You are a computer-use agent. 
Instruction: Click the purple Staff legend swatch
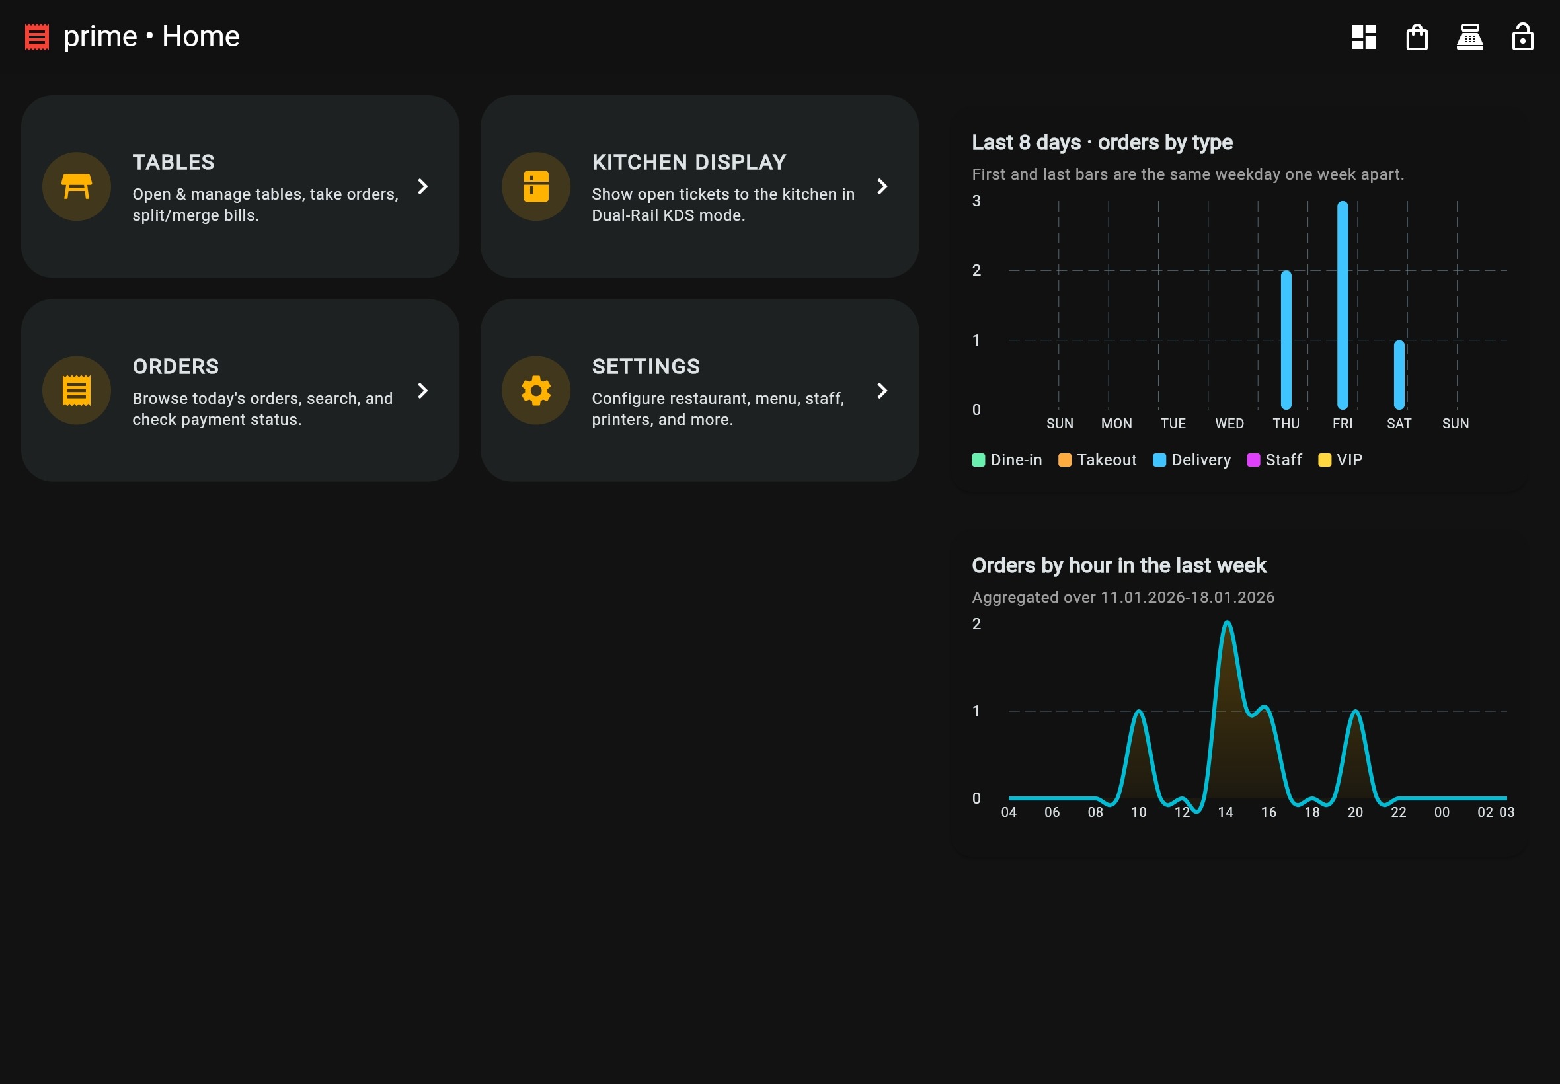(1254, 460)
